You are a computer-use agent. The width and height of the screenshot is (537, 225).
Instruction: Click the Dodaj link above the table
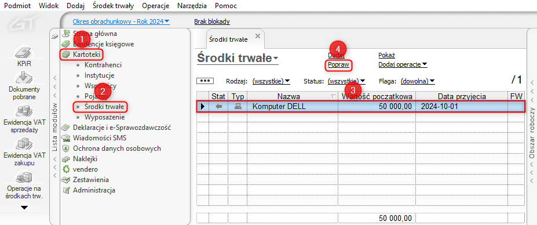pos(336,55)
